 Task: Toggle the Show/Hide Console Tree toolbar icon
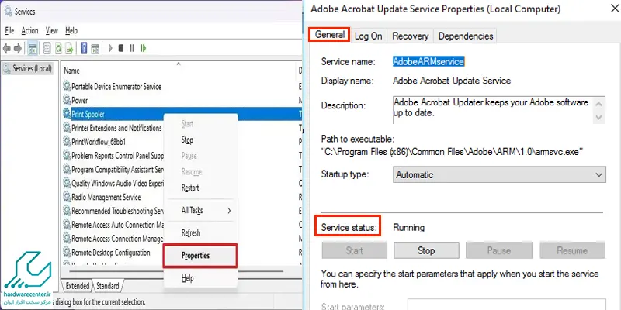coord(33,48)
